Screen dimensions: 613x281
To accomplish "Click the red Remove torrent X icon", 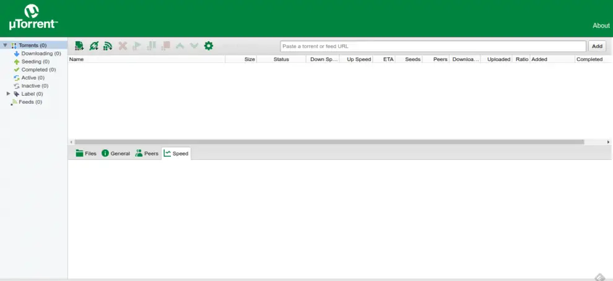I will point(123,46).
